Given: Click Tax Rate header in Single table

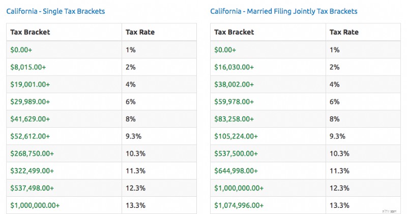Looking at the screenshot, I should (x=140, y=32).
